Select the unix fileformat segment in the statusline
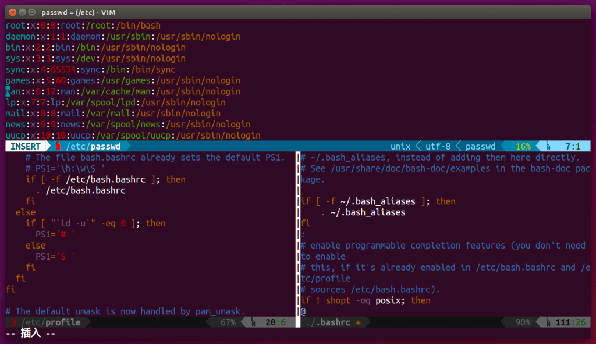Viewport: 596px width, 344px height. [x=402, y=146]
